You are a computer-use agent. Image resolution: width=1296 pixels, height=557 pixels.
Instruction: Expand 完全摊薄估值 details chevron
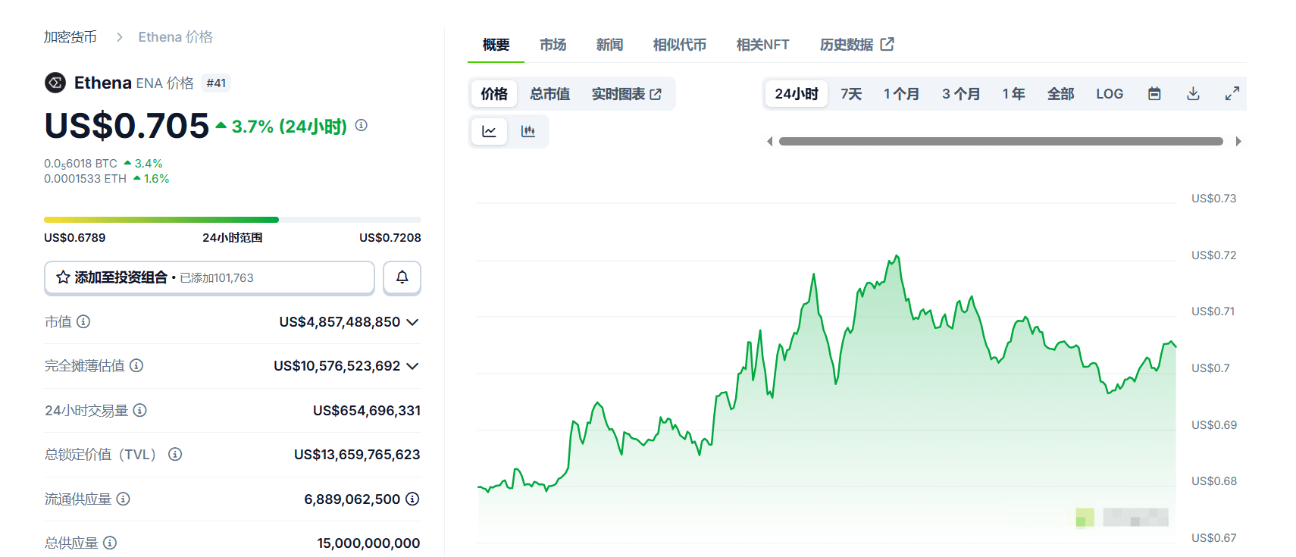click(412, 366)
